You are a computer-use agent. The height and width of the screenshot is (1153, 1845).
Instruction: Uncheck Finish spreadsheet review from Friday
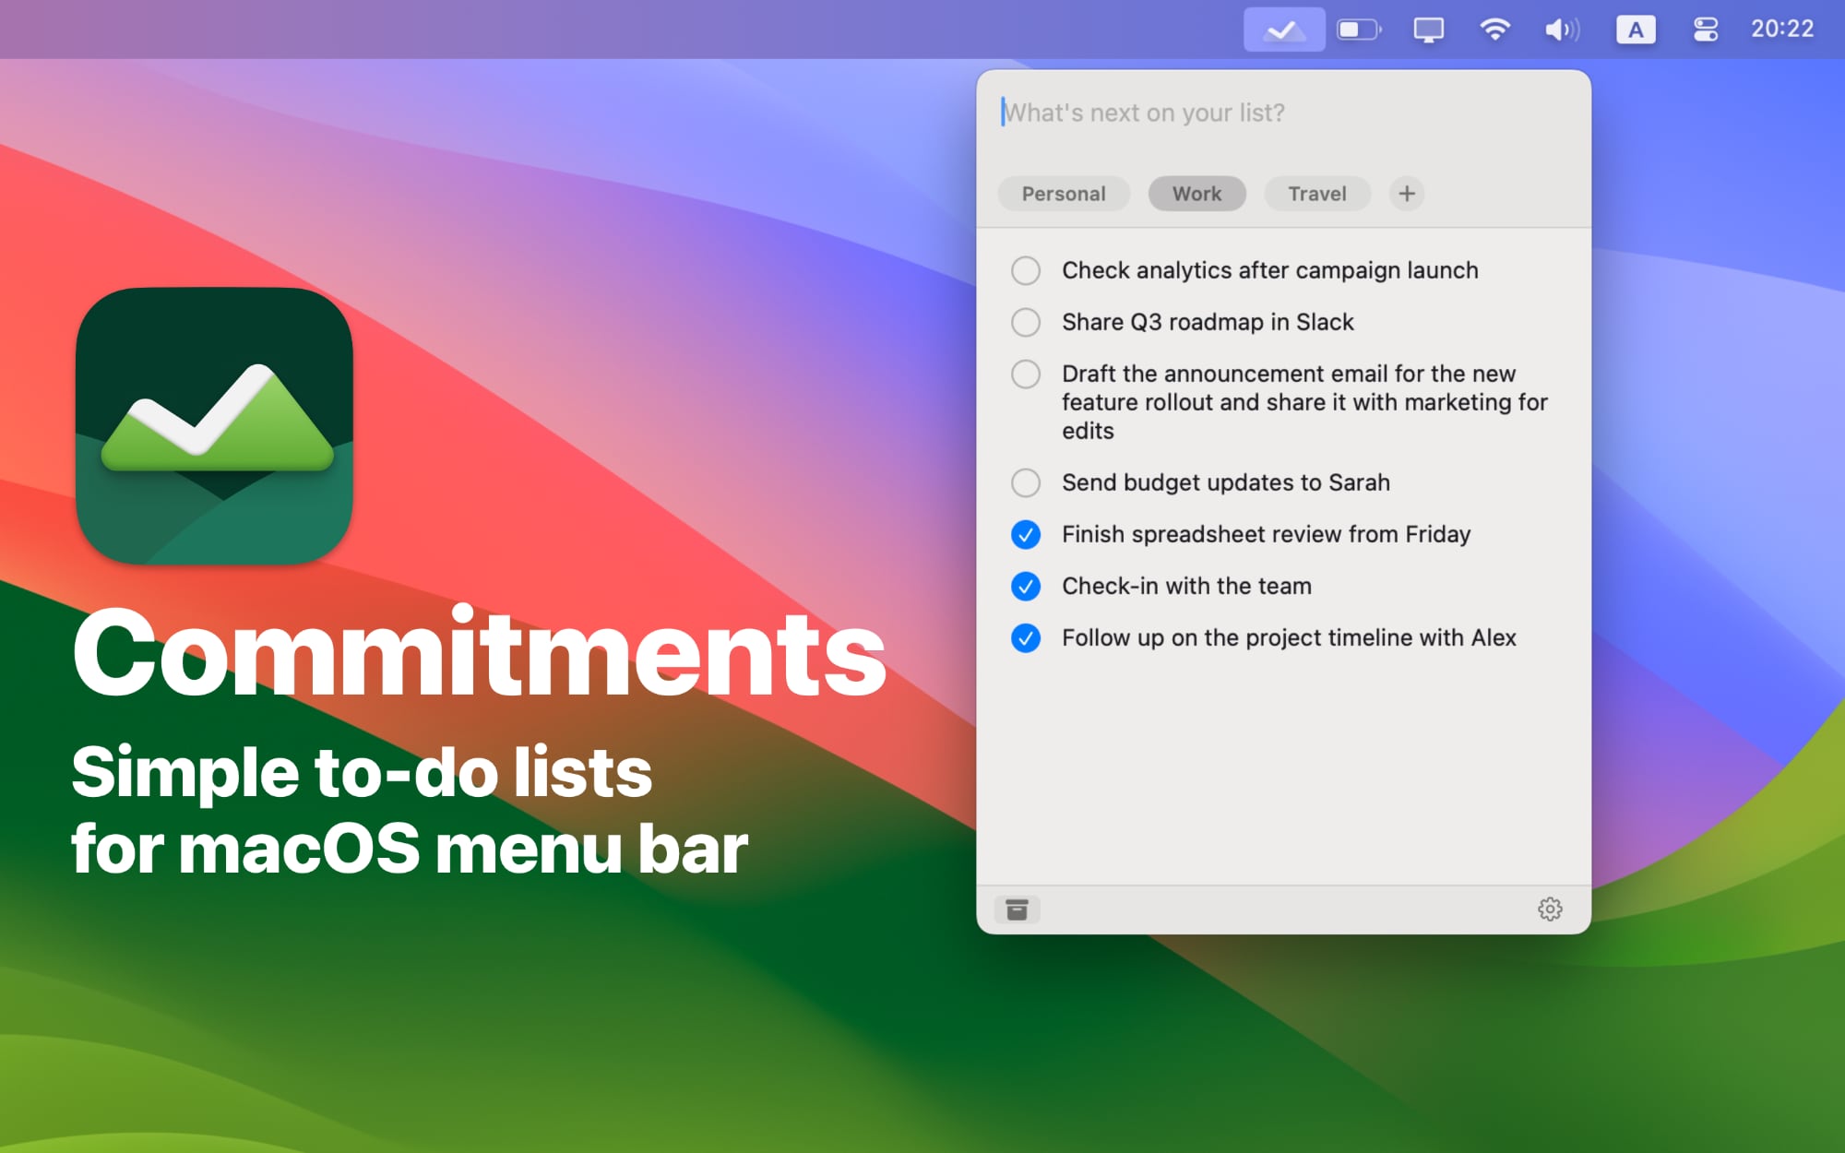1026,534
